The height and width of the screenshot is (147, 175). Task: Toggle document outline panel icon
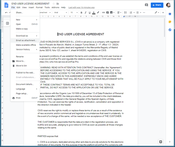pyautogui.click(x=8, y=23)
